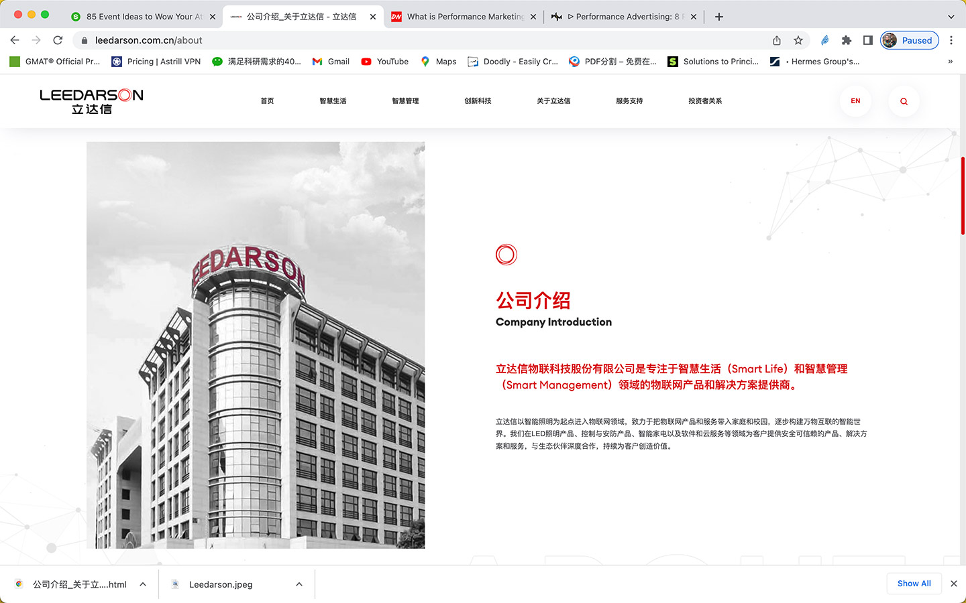Click the LEEDARSON 立达信 logo
Screen dimensions: 966x603
coord(91,101)
